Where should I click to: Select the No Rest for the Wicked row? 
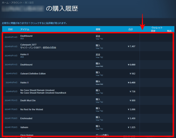pos(31,110)
